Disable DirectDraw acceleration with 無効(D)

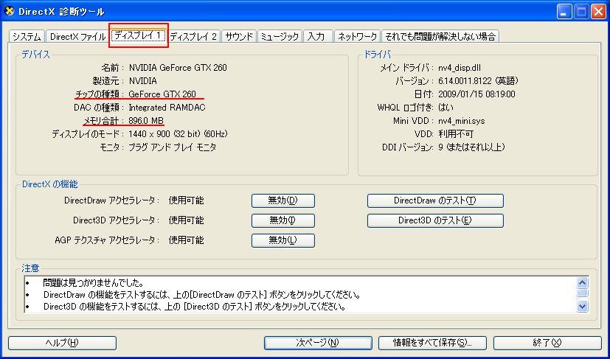[283, 201]
